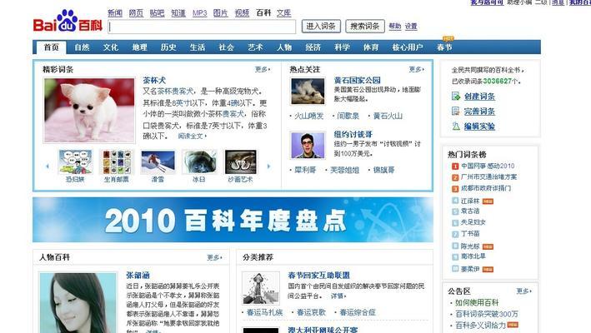Open hot entry 广州市交通治堵方案
This screenshot has height=333, width=591.
[488, 176]
